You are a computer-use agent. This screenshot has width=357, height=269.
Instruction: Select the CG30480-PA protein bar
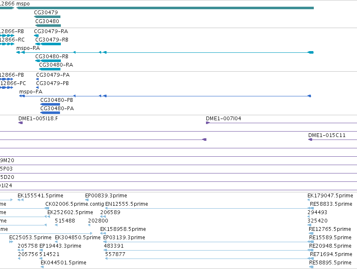pos(50,113)
